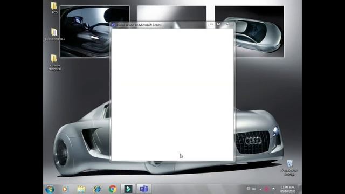Show hidden tray icons arrow
The width and height of the screenshot is (345, 194).
[x=260, y=189]
